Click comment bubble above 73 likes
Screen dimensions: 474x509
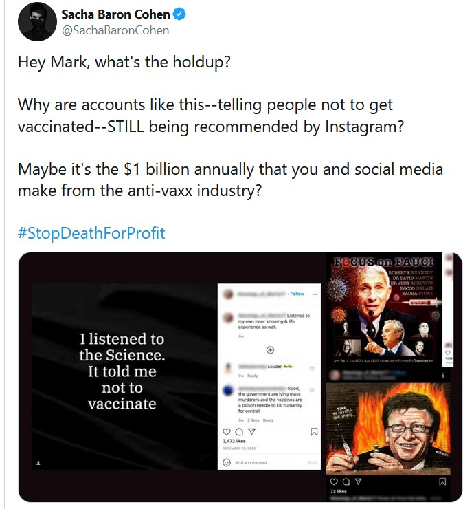pyautogui.click(x=347, y=481)
